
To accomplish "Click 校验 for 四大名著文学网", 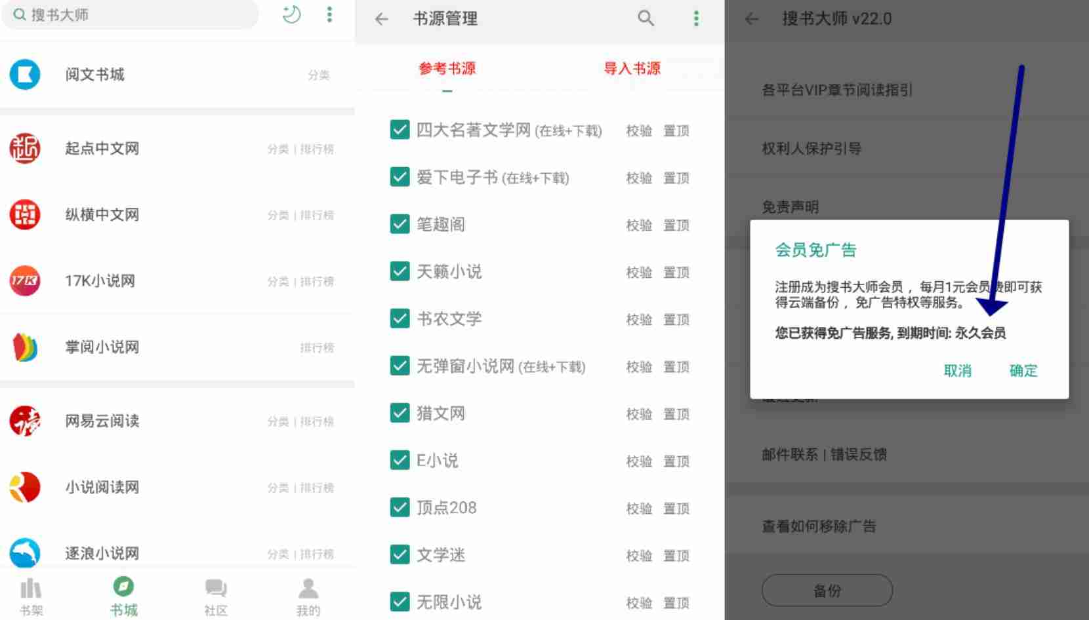I will [639, 131].
